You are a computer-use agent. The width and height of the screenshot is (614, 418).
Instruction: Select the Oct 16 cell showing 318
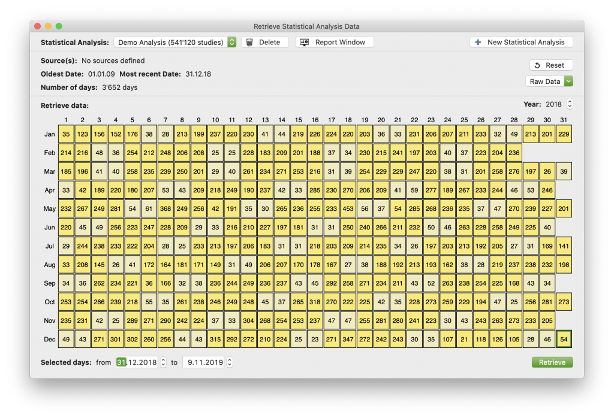(315, 302)
